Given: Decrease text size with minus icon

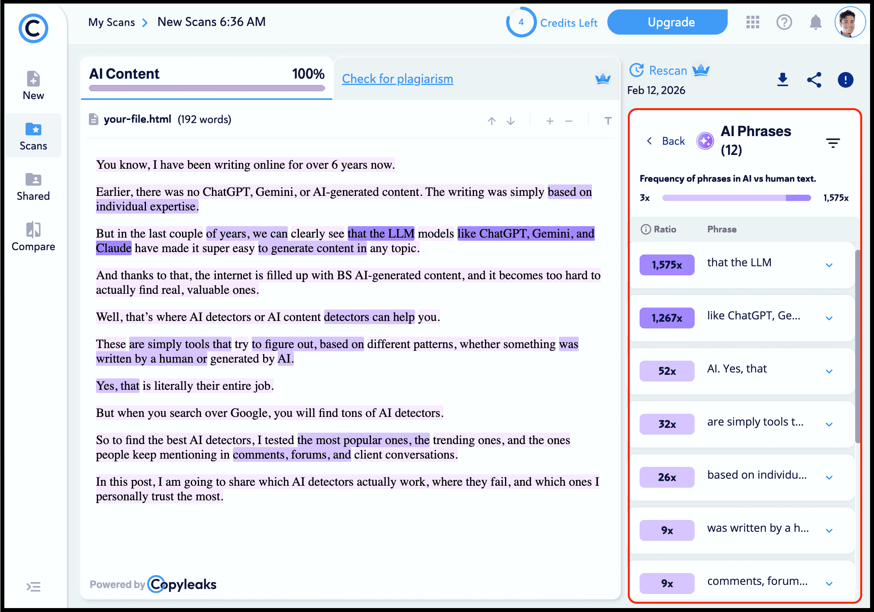Looking at the screenshot, I should coord(569,121).
